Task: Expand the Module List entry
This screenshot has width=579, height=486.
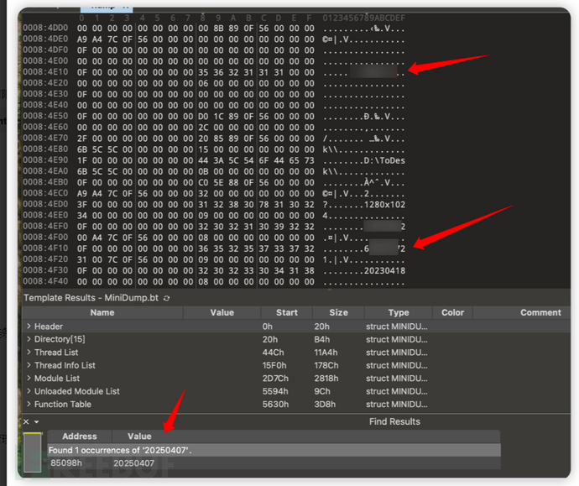Action: tap(29, 379)
